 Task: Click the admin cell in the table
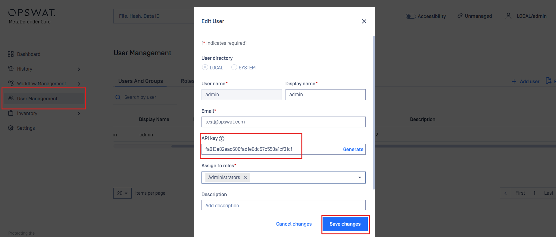point(146,135)
